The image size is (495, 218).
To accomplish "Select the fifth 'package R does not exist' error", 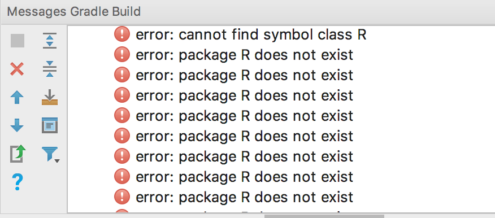I will point(244,136).
